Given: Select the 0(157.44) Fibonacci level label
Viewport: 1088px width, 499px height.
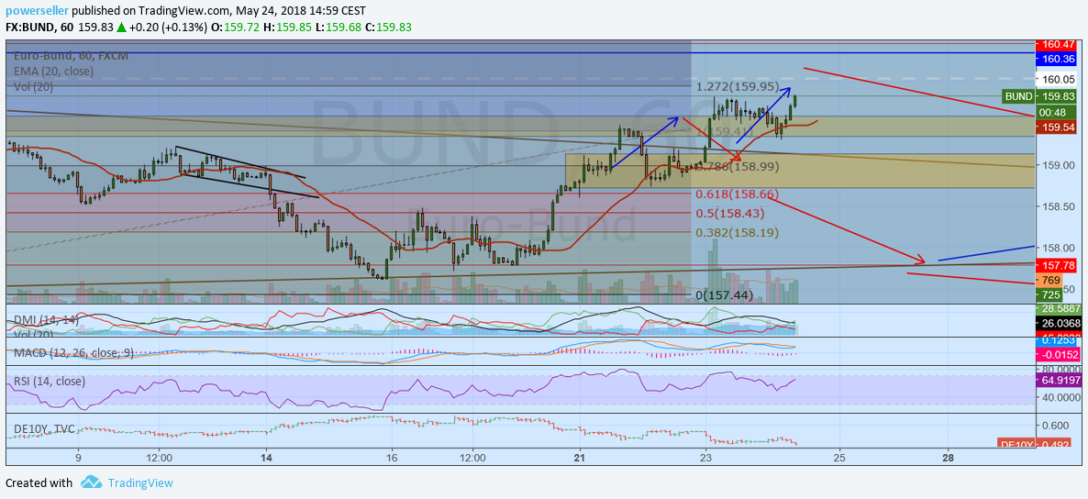Looking at the screenshot, I should pyautogui.click(x=724, y=295).
